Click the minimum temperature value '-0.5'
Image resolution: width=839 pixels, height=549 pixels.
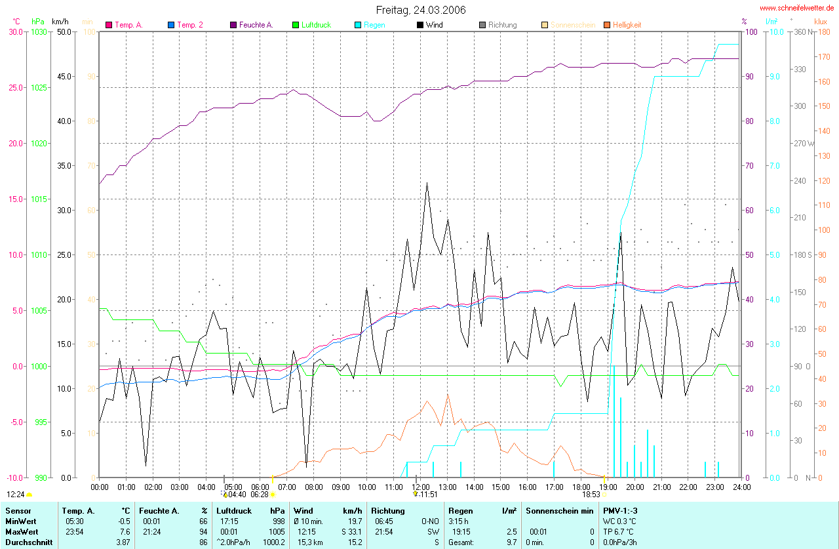tap(125, 521)
